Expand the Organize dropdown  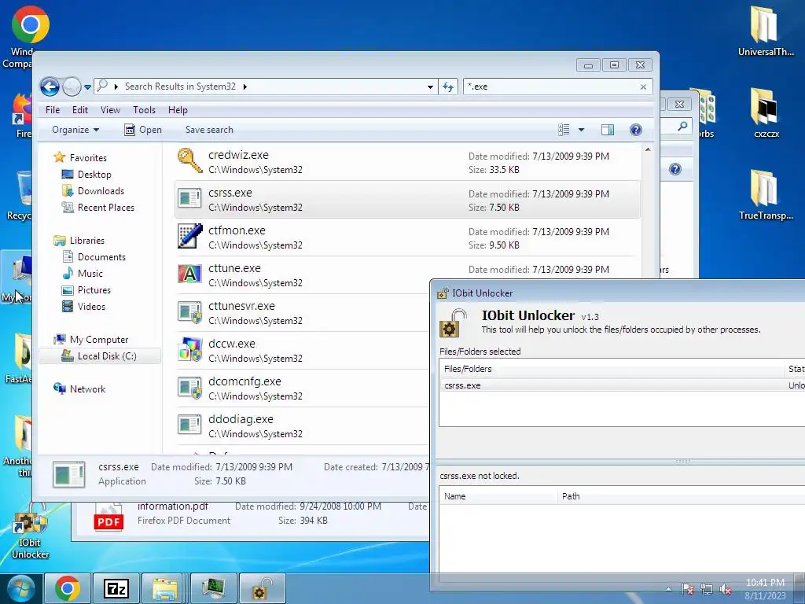[75, 130]
